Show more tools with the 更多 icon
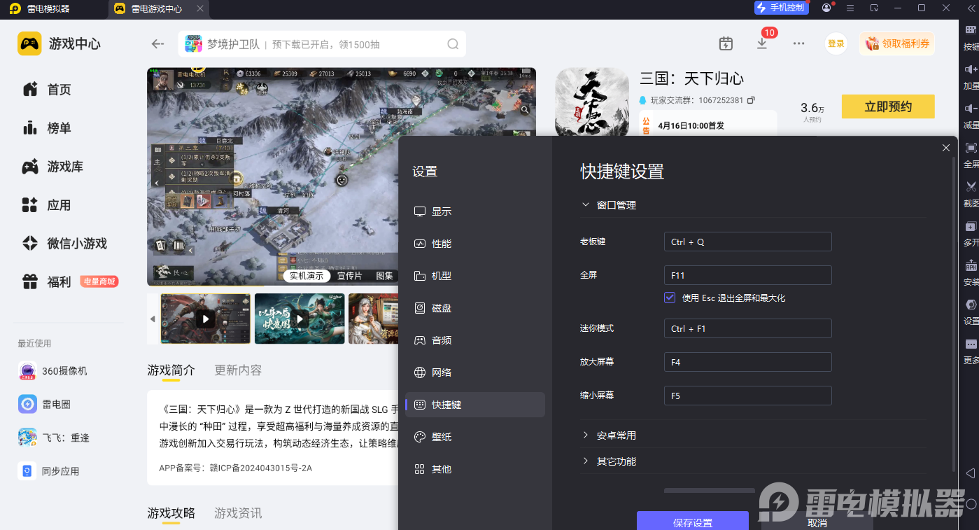979x530 pixels. pos(971,344)
